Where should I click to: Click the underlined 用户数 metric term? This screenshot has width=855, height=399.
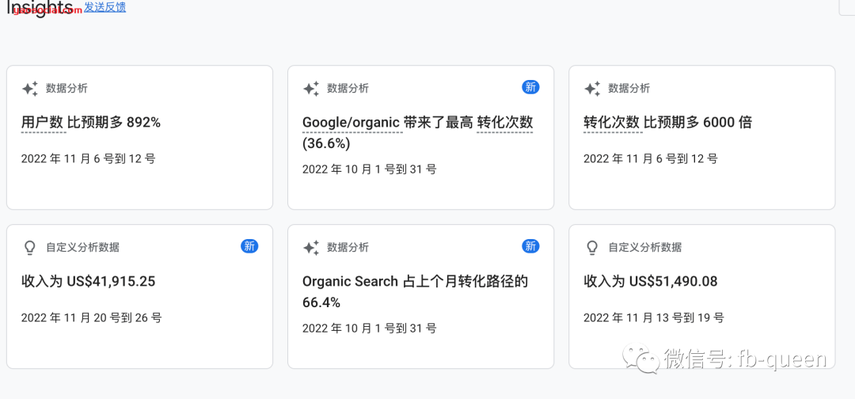coord(43,123)
